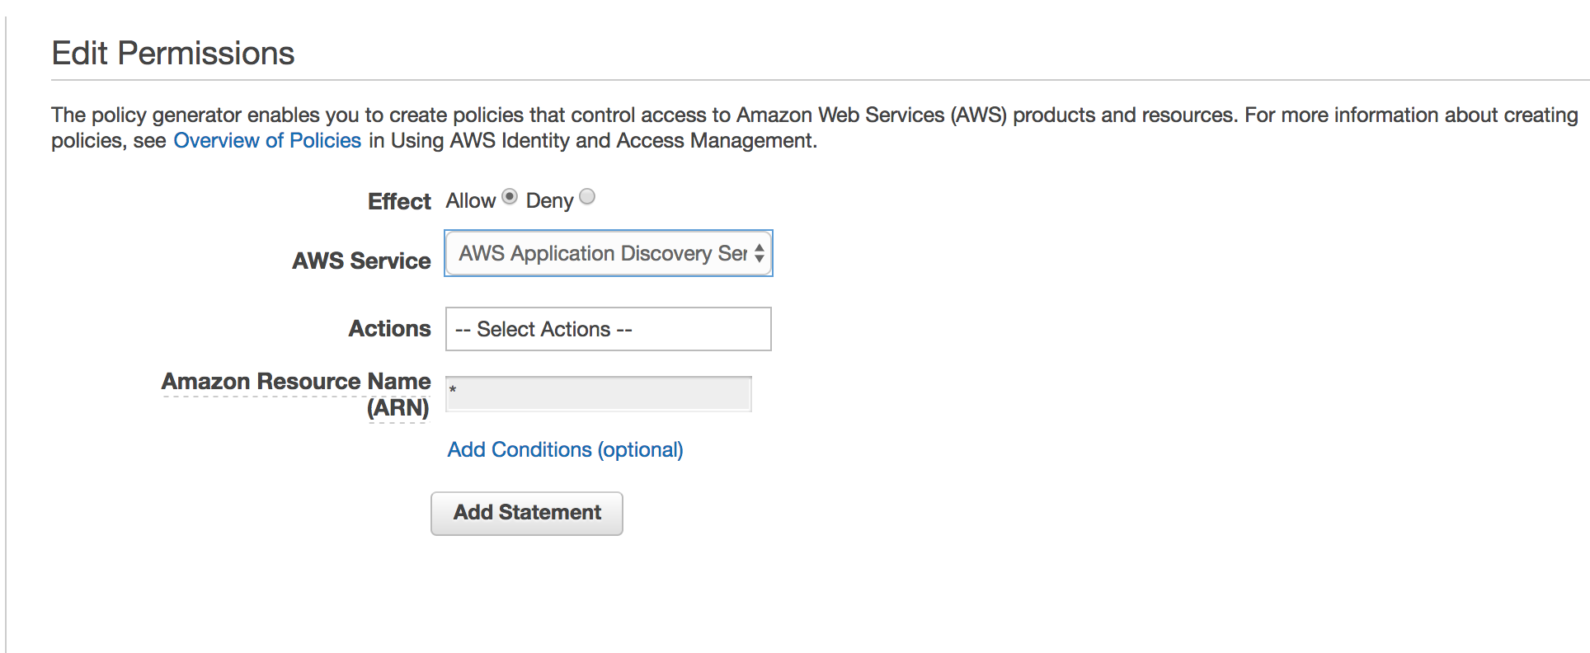Click the (ARN) dashed-underlined text

point(398,408)
